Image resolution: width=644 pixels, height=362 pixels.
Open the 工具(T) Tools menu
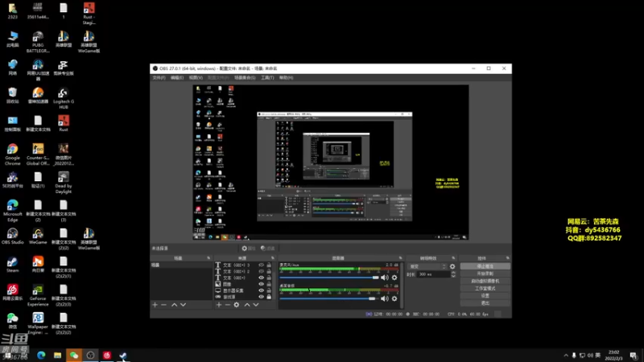(x=267, y=77)
